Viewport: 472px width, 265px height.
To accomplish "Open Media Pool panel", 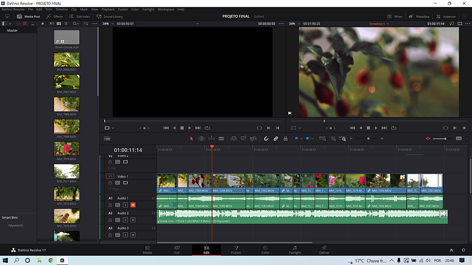I will pos(28,17).
